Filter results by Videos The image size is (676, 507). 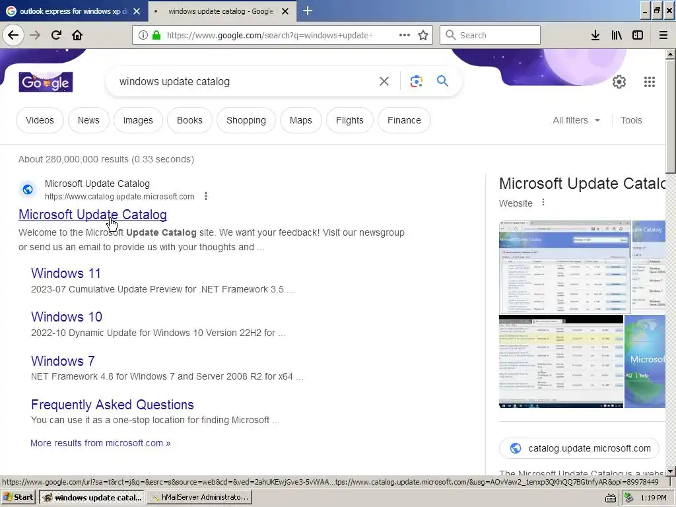click(x=40, y=120)
